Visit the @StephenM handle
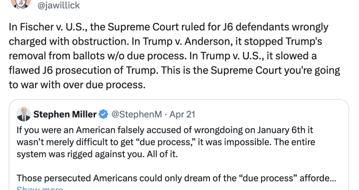The height and width of the screenshot is (190, 359). tap(137, 115)
